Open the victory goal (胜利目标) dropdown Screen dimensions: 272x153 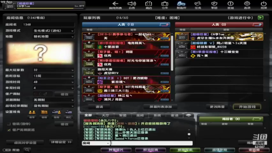coord(54,76)
